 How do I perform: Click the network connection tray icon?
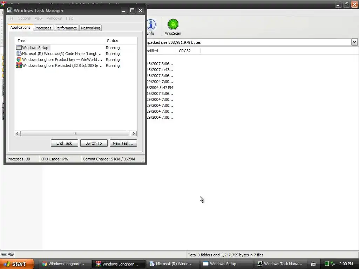point(333,264)
